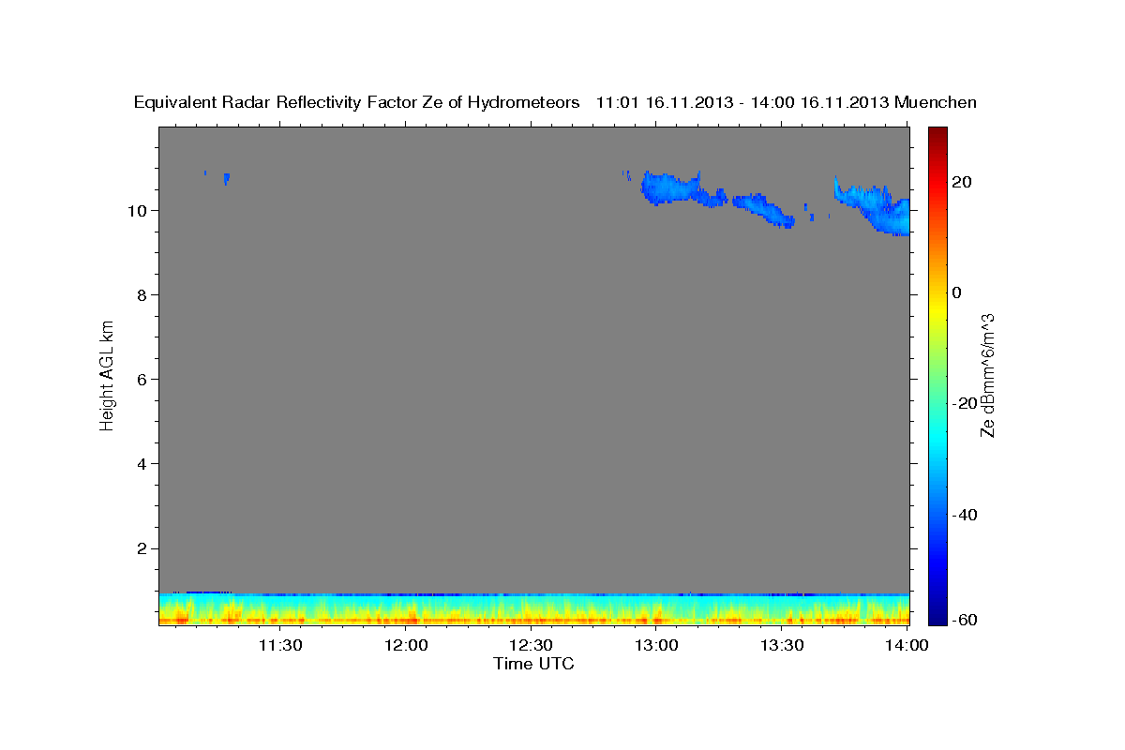Click the 12:00 time tick label

(x=408, y=645)
